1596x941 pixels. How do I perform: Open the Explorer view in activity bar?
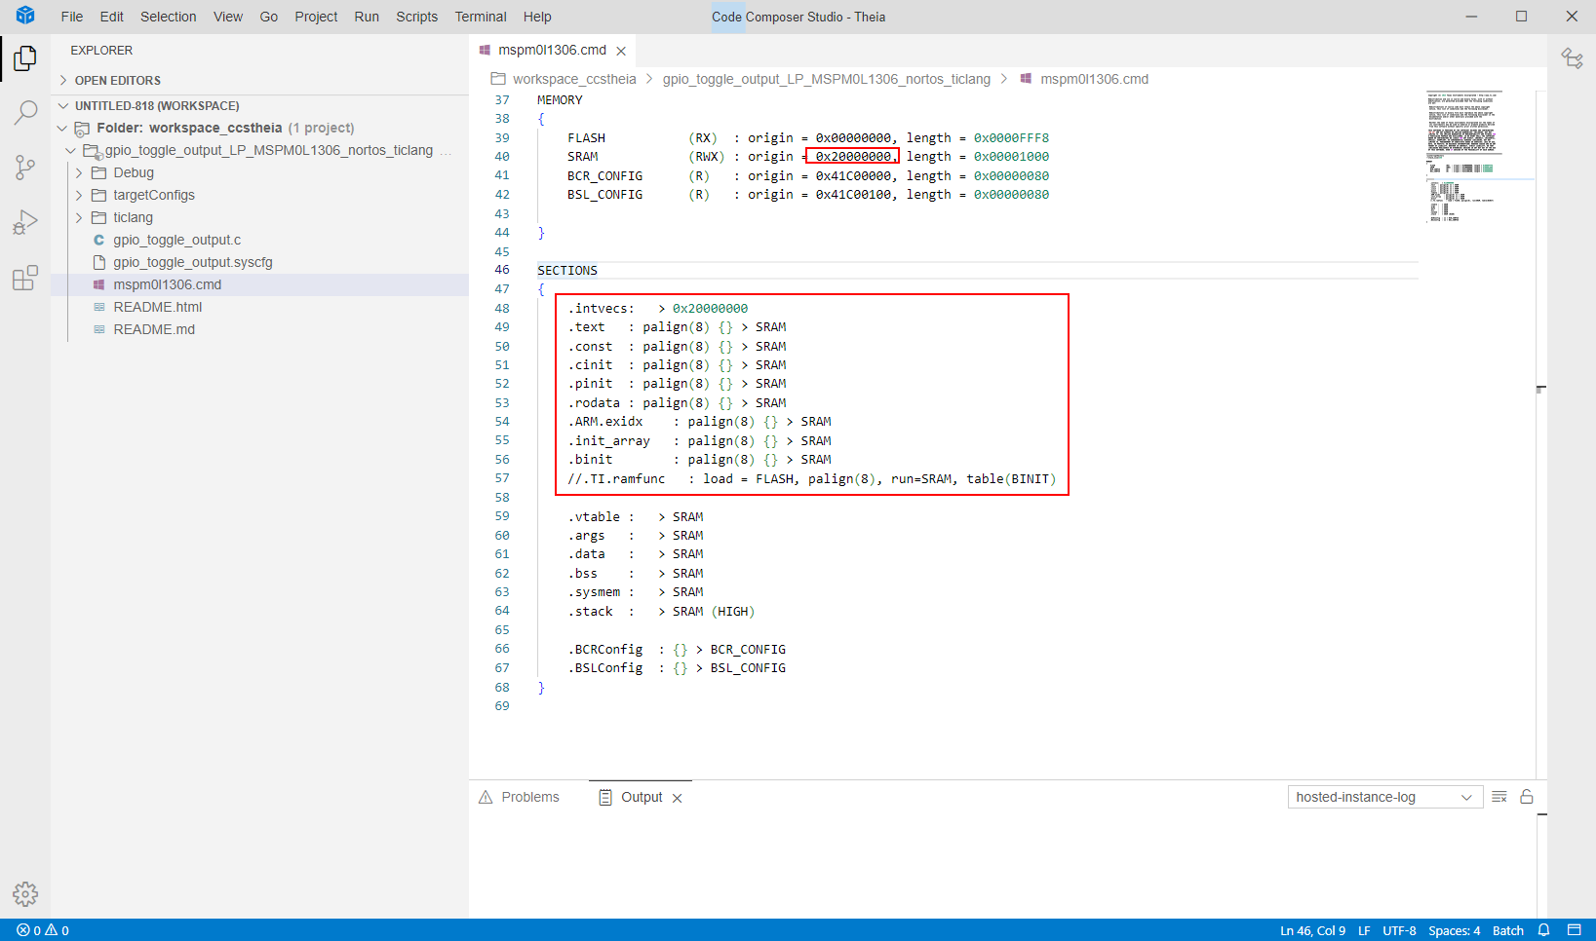click(x=25, y=58)
